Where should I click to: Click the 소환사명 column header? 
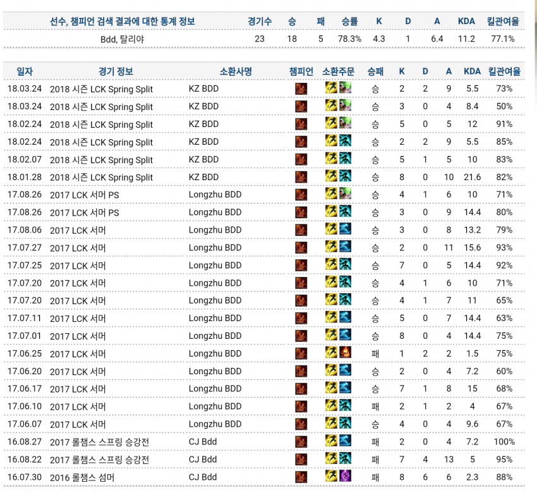click(x=236, y=71)
